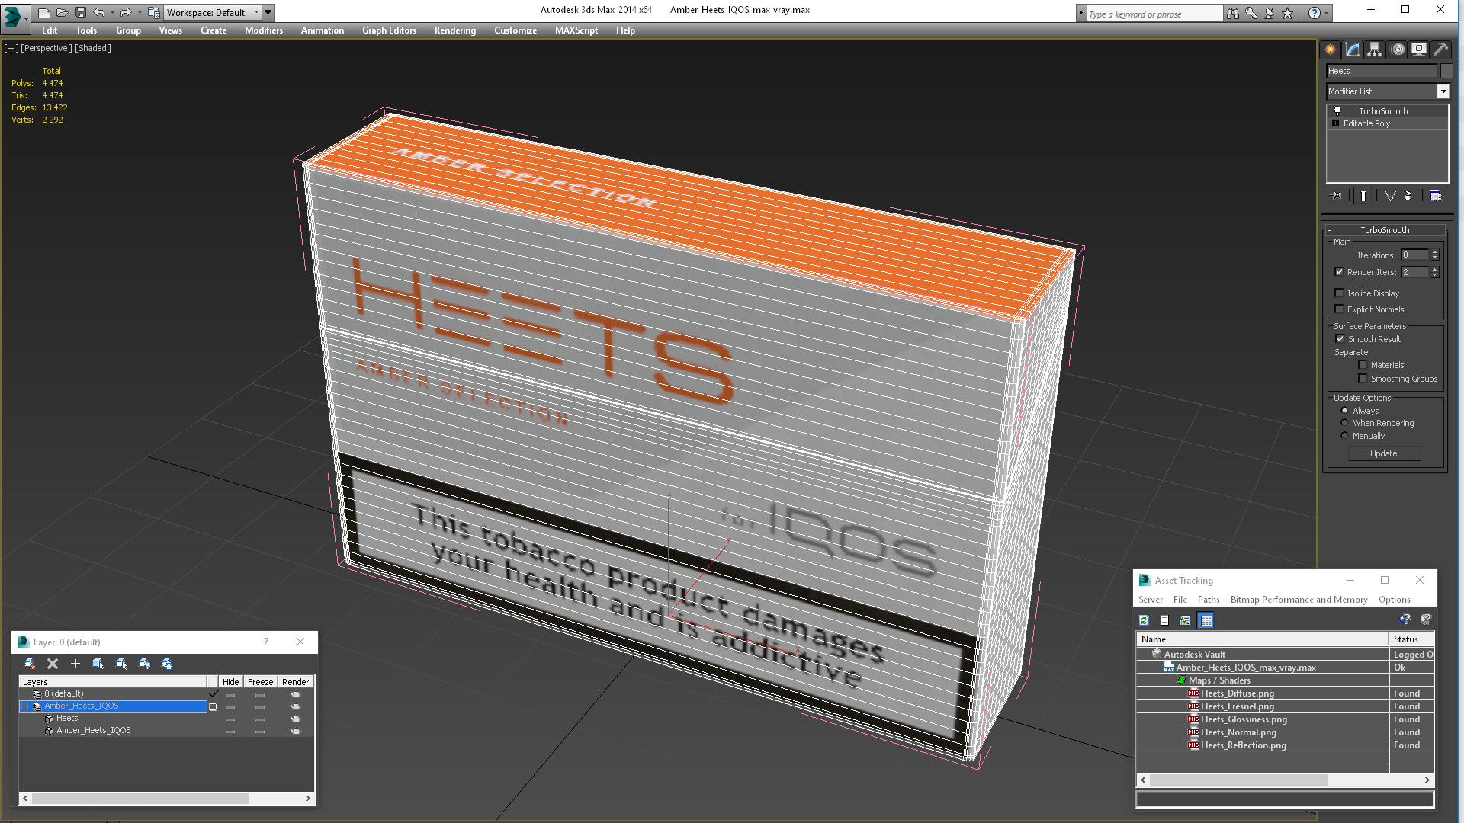Open the Modifiers menu
Viewport: 1464px width, 823px height.
point(264,30)
